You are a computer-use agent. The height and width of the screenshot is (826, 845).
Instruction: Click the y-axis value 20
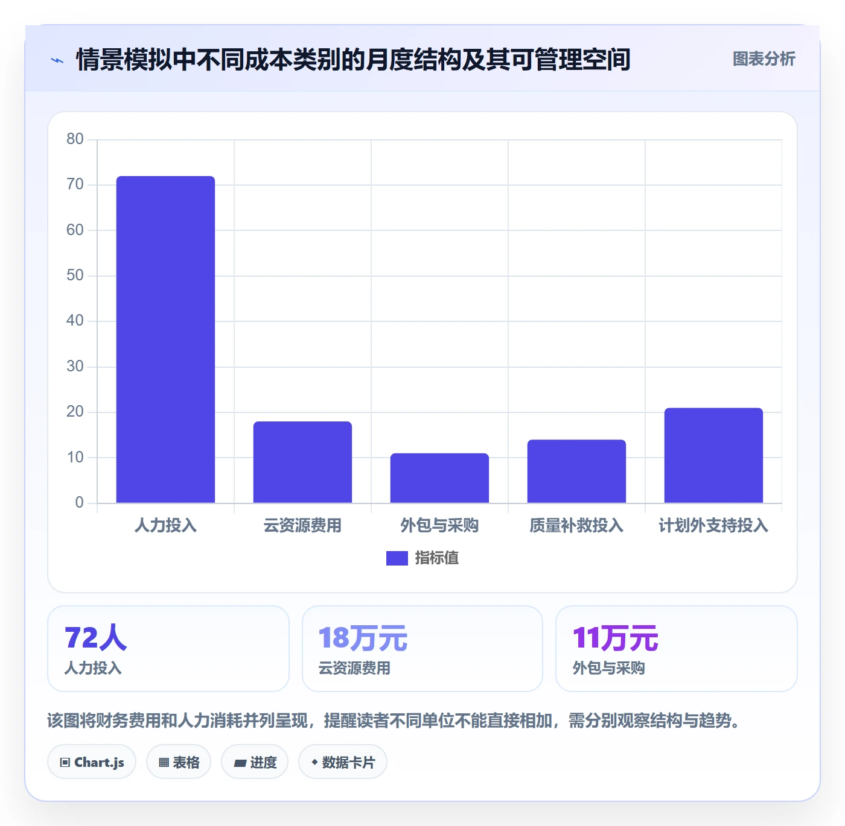(75, 412)
